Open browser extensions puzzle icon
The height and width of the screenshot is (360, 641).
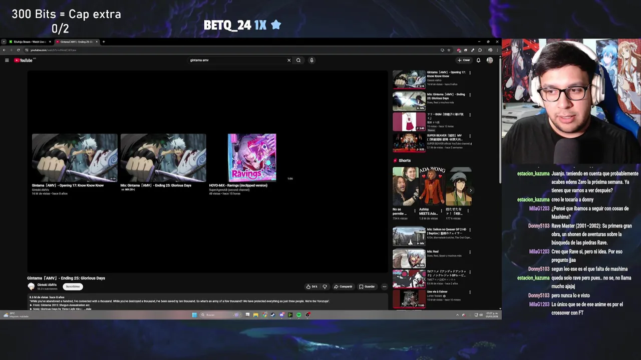pos(480,50)
